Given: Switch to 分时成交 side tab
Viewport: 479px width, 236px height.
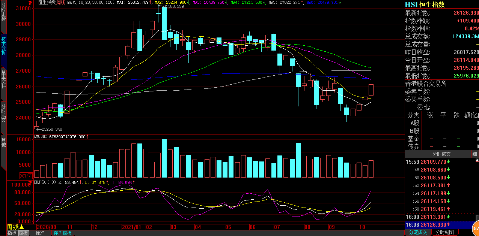Looking at the screenshot, I should click(x=3, y=113).
